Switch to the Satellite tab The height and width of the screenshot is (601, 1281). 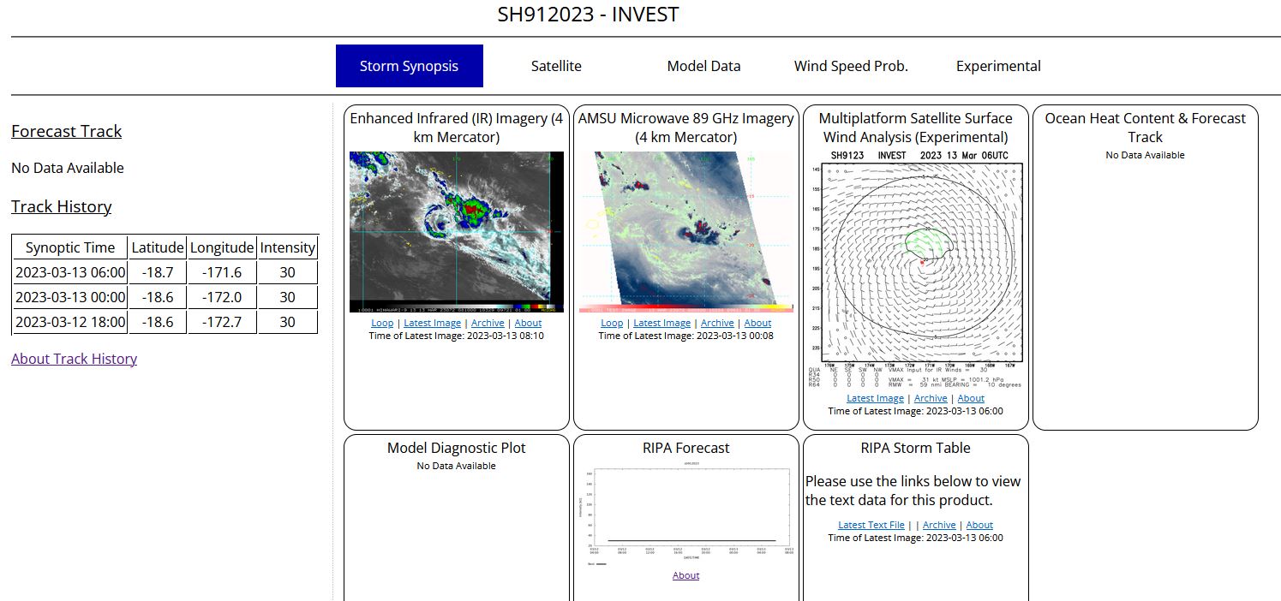click(x=556, y=66)
